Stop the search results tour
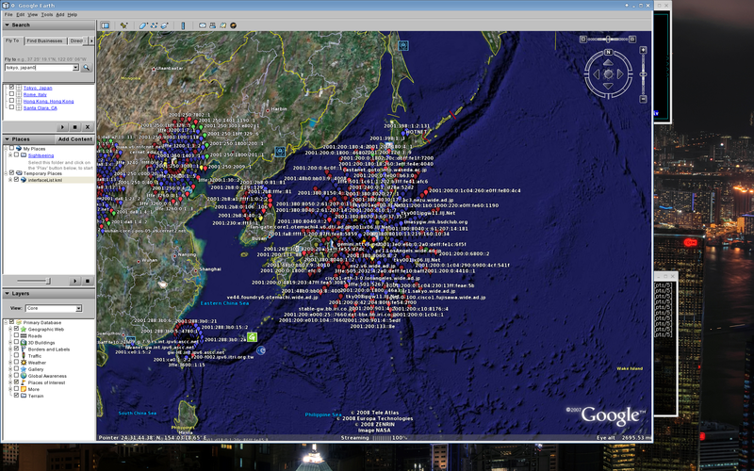The image size is (754, 471). click(75, 127)
